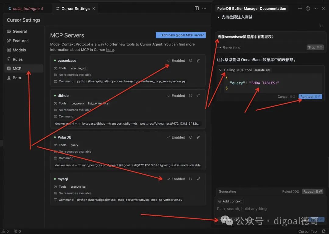Click notification bell in status bar
The height and width of the screenshot is (234, 329).
coord(324,231)
